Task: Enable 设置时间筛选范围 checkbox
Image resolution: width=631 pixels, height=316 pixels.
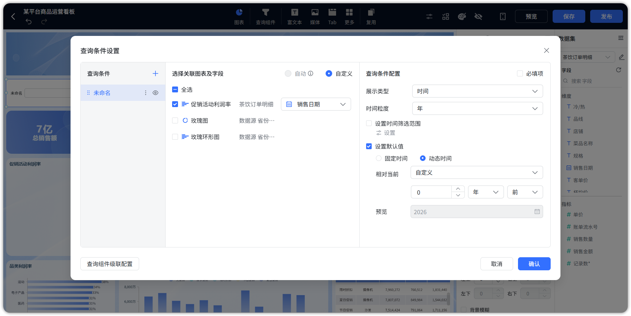Action: coord(369,123)
